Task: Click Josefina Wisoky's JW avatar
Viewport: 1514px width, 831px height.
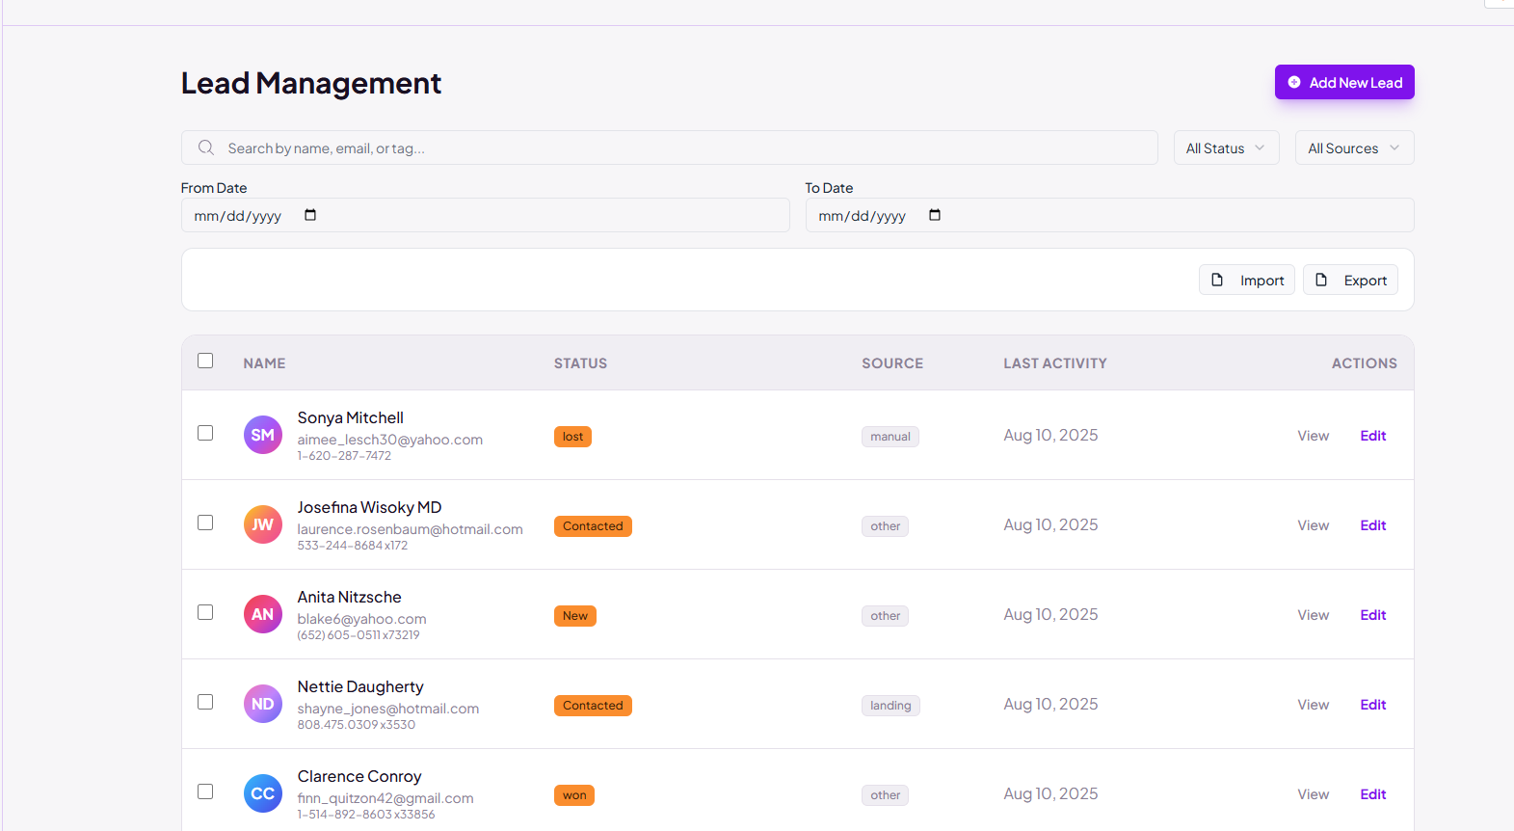Action: 262,524
